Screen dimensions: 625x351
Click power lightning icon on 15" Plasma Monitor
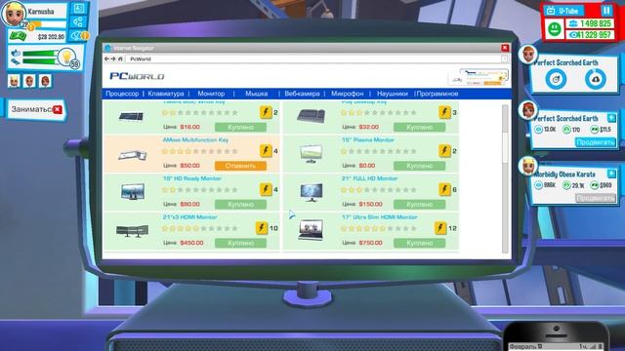[444, 151]
